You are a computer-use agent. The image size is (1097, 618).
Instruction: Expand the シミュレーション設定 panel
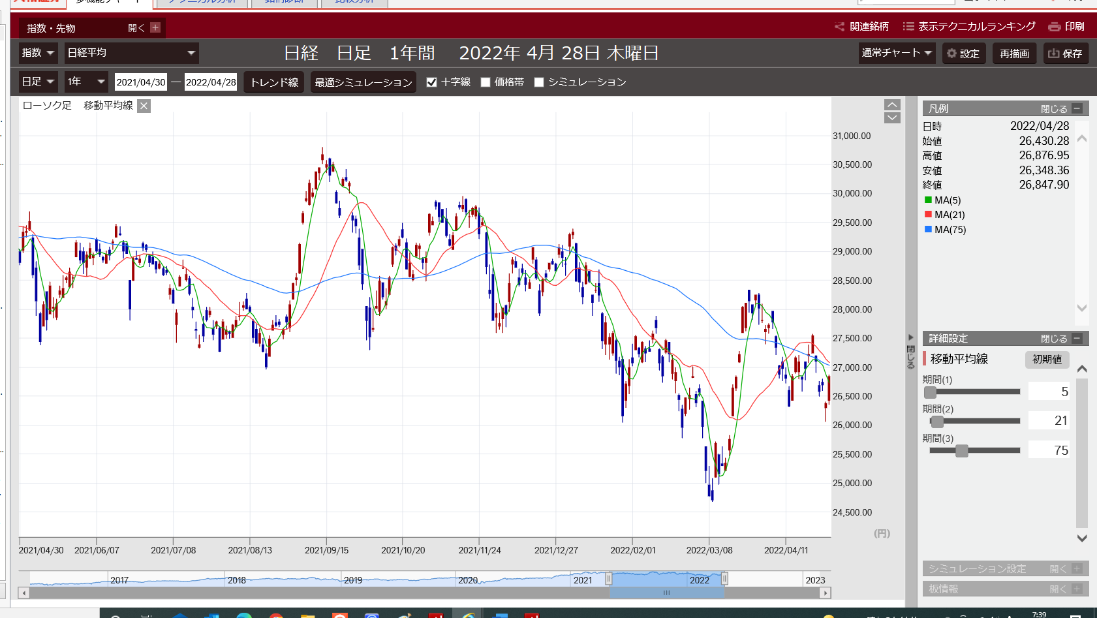(x=1077, y=568)
